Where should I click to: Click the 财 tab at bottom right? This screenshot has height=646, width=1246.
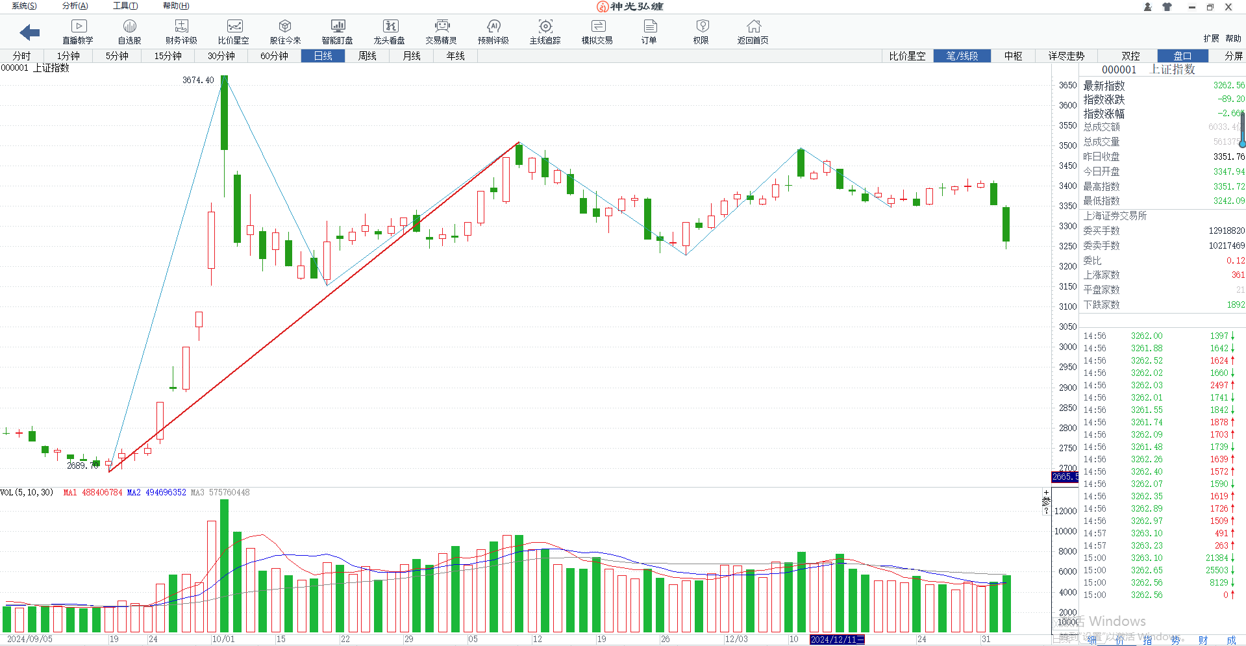(x=1203, y=640)
